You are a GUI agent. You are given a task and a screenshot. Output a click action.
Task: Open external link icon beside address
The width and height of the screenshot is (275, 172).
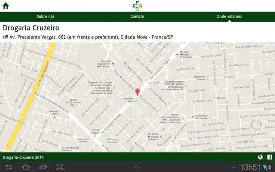coord(6,37)
